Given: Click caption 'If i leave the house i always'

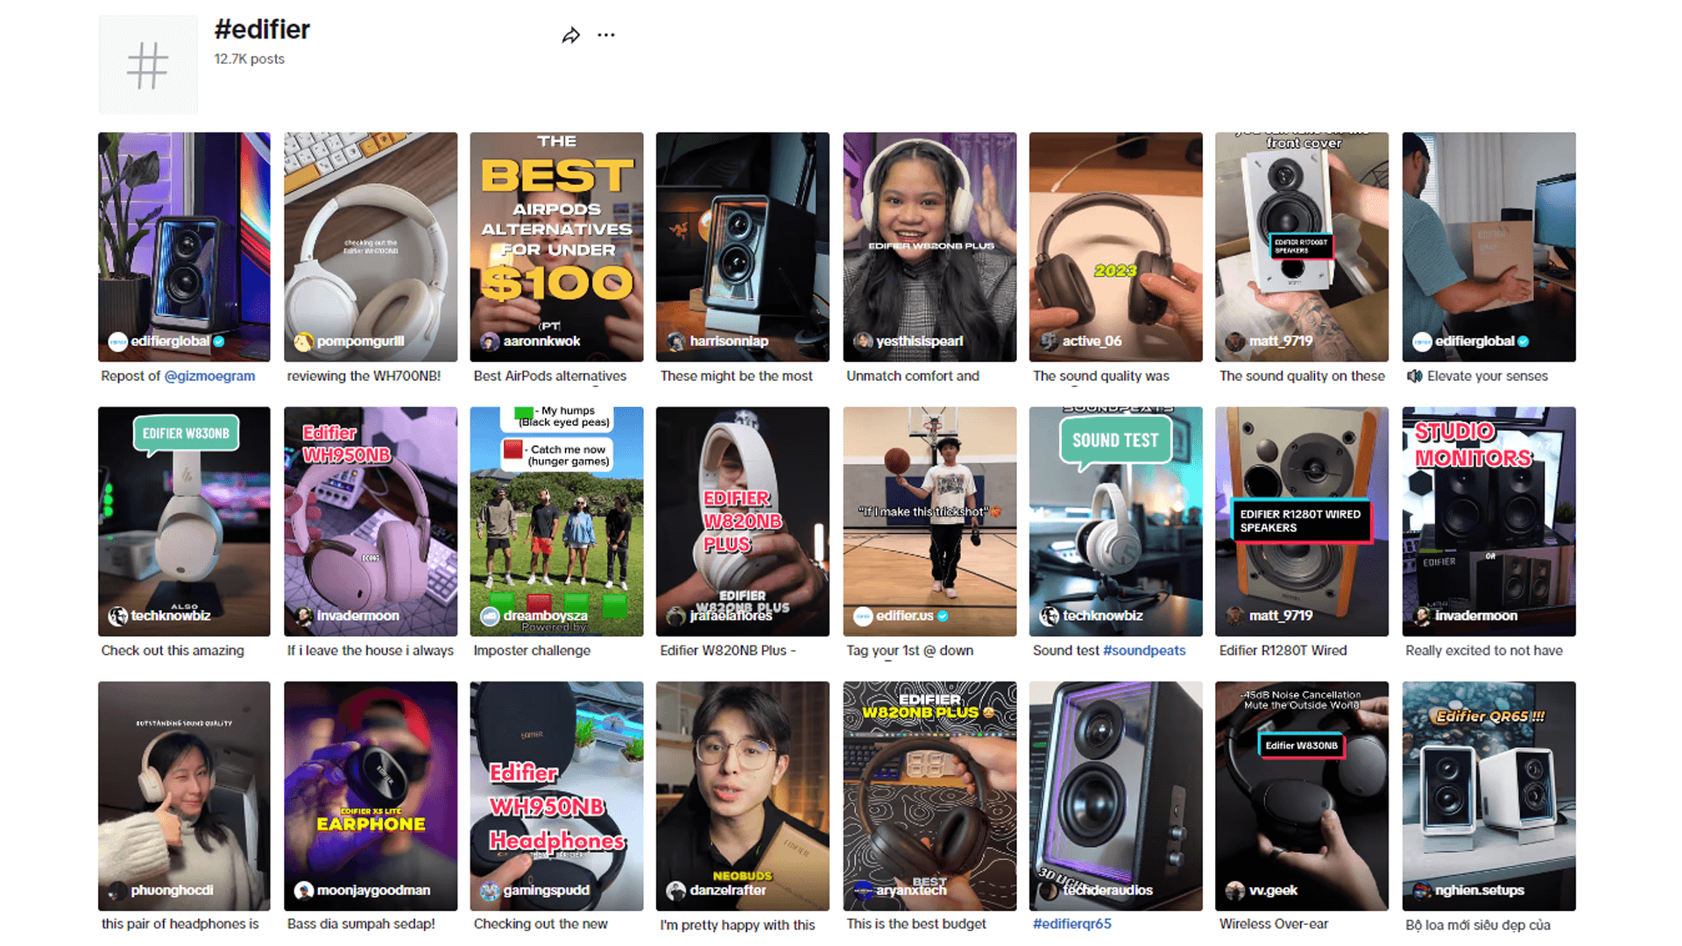Looking at the screenshot, I should pos(370,650).
